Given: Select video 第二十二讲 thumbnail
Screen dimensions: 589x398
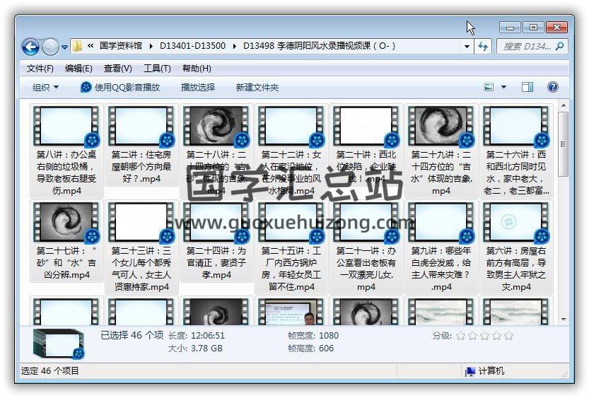Looking at the screenshot, I should (x=291, y=127).
